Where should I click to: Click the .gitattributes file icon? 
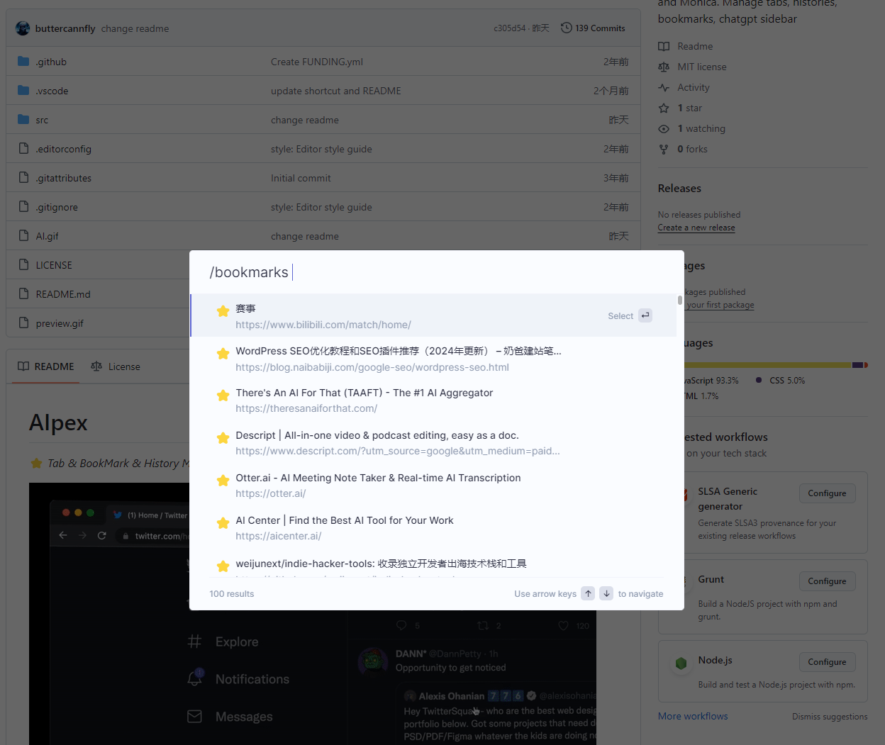pos(23,178)
